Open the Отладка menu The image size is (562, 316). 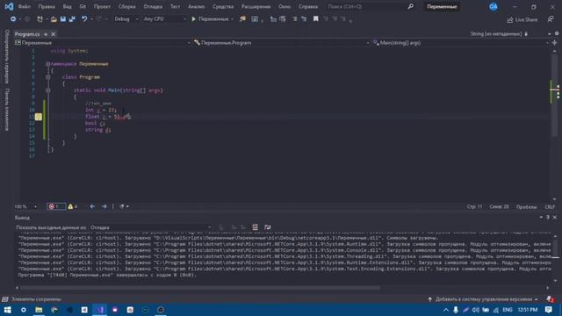pyautogui.click(x=153, y=6)
